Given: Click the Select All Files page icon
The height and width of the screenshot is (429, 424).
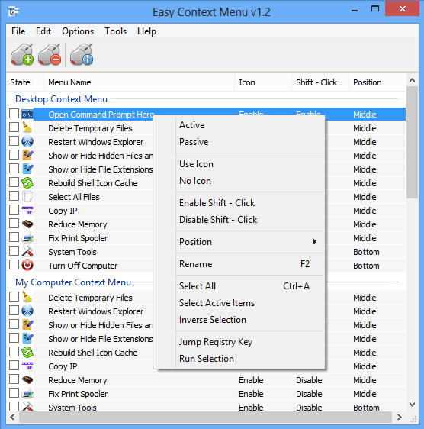Looking at the screenshot, I should (x=27, y=196).
